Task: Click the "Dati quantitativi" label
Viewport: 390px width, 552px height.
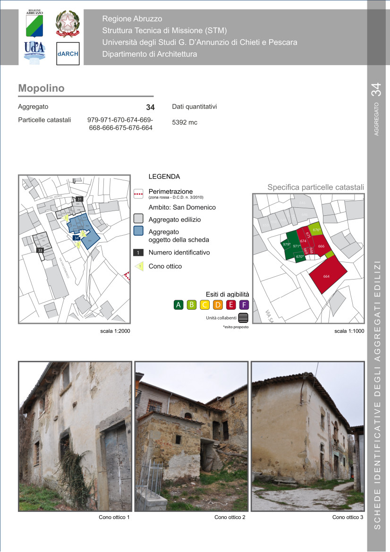Action: coord(195,107)
